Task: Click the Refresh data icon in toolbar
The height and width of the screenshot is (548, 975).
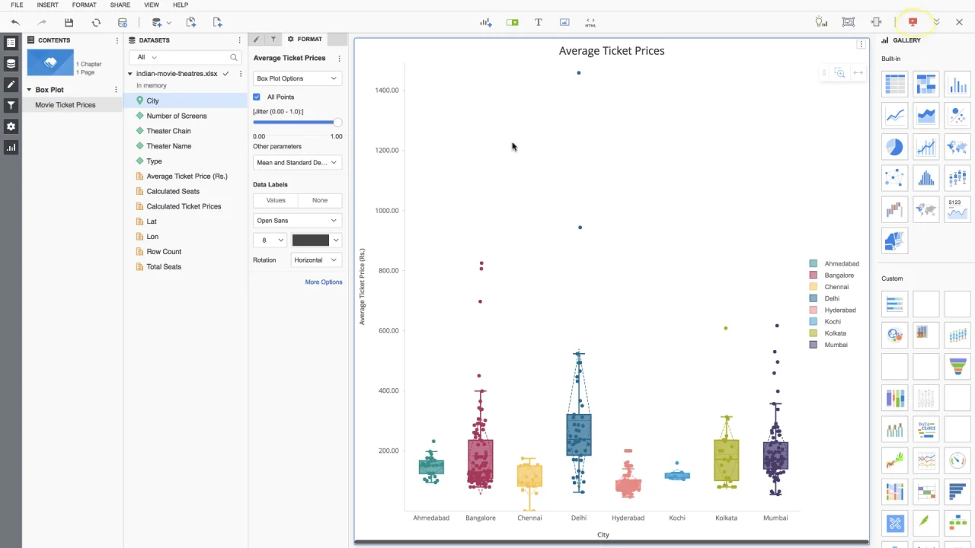Action: [x=96, y=23]
